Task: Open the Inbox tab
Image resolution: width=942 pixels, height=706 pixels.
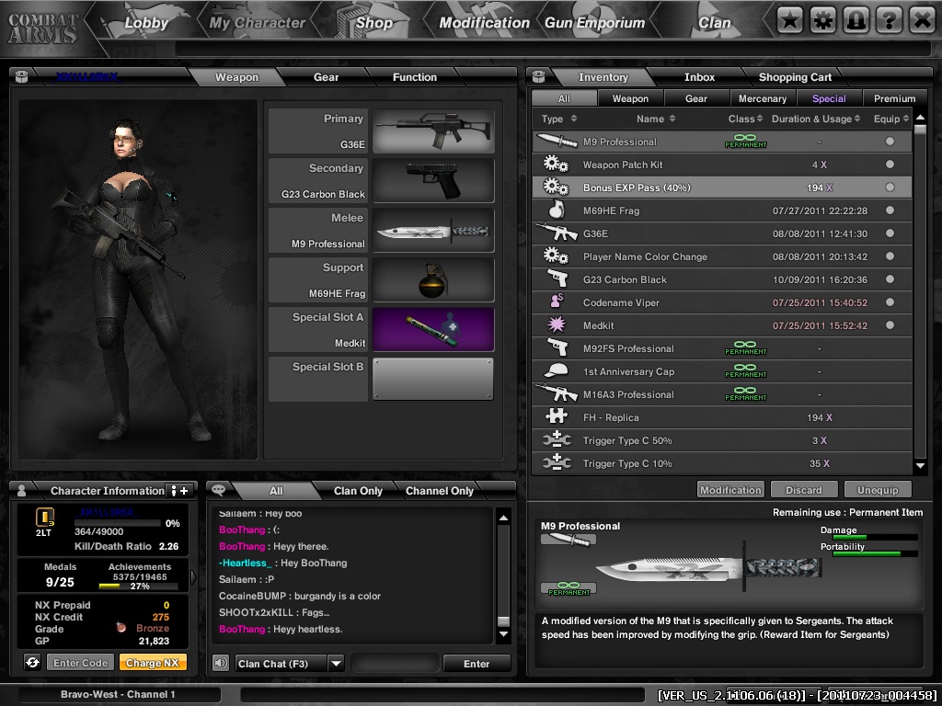Action: coord(699,77)
